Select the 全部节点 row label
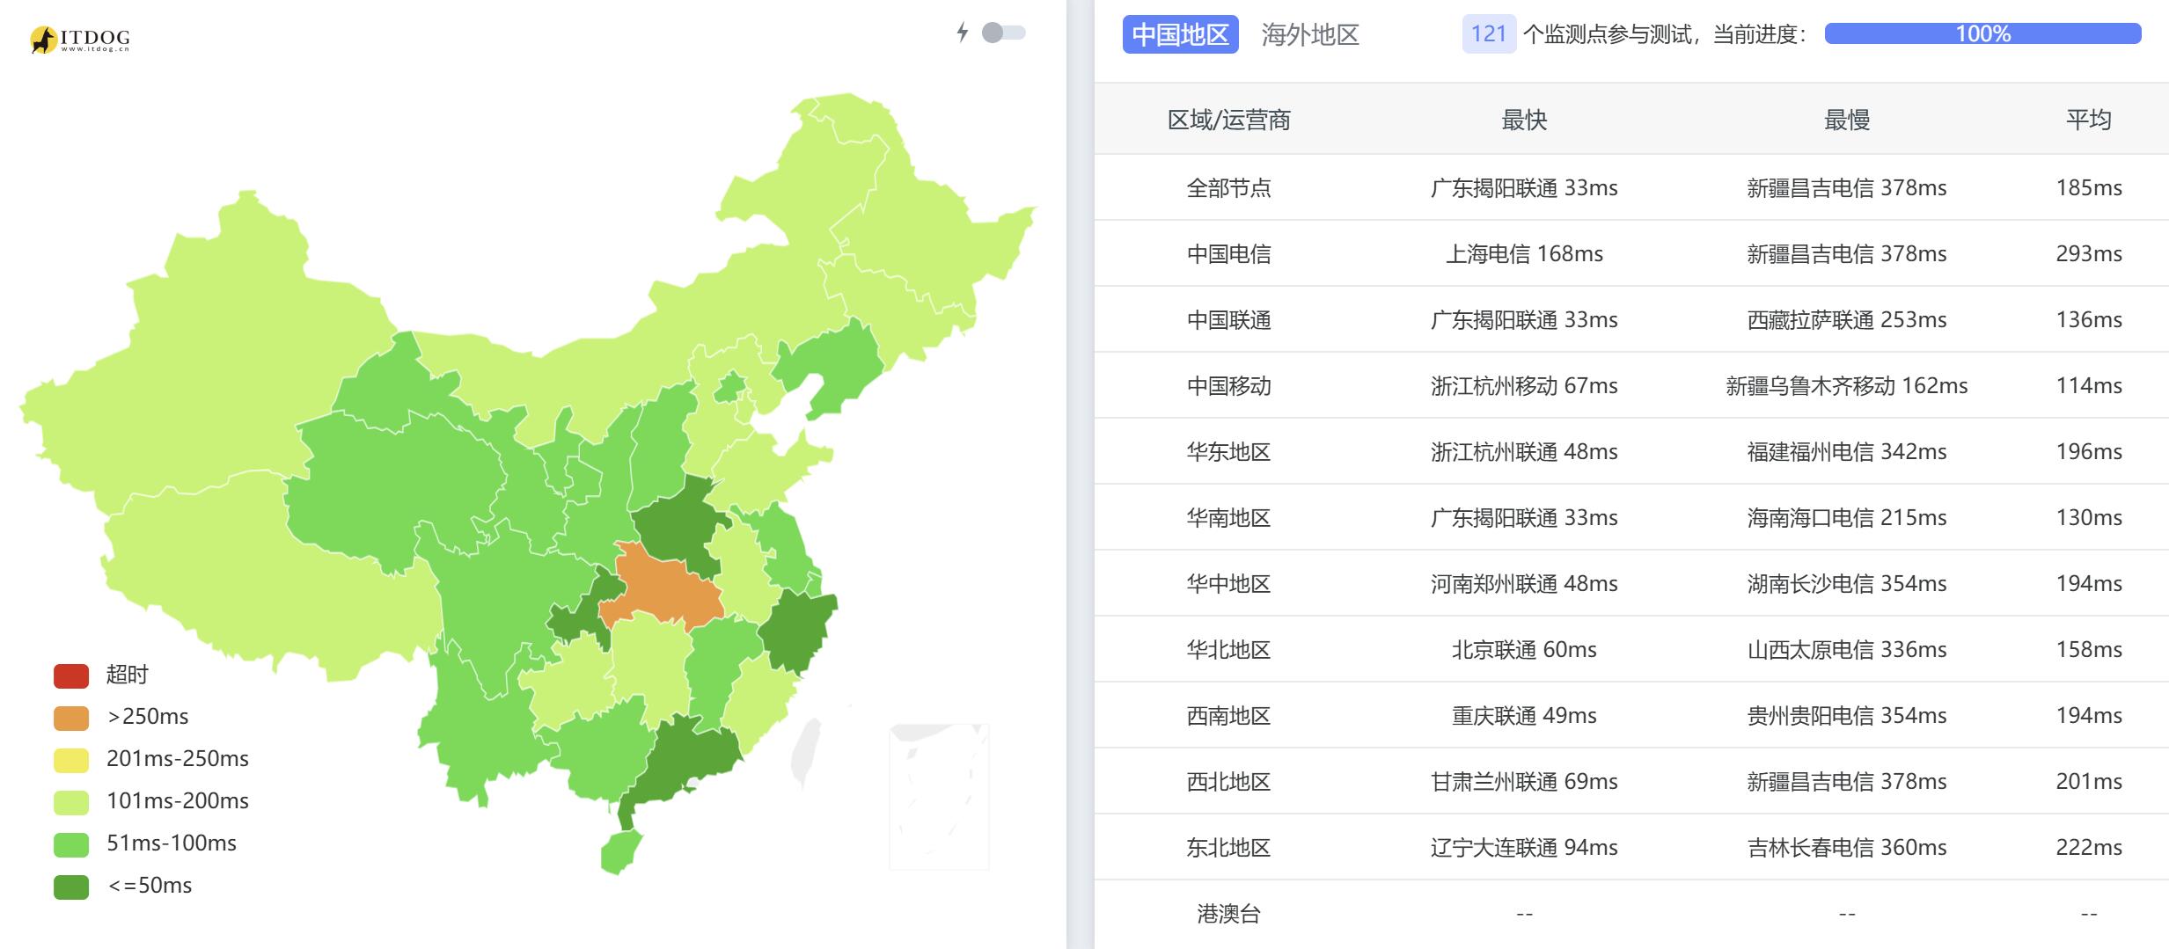Viewport: 2169px width, 949px height. [x=1228, y=187]
